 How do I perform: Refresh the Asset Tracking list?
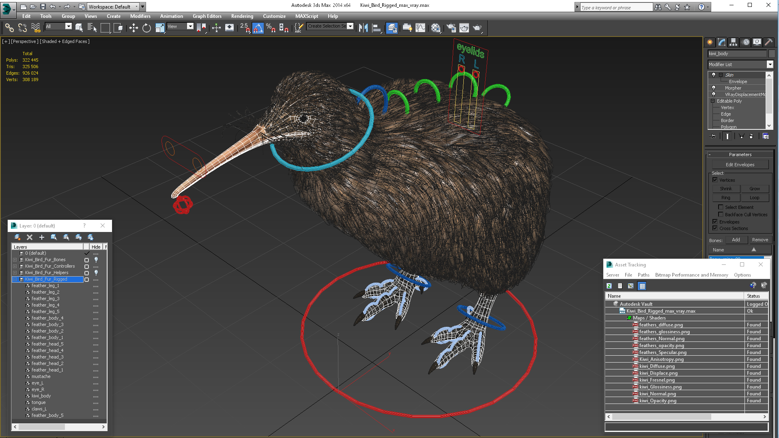pos(609,286)
